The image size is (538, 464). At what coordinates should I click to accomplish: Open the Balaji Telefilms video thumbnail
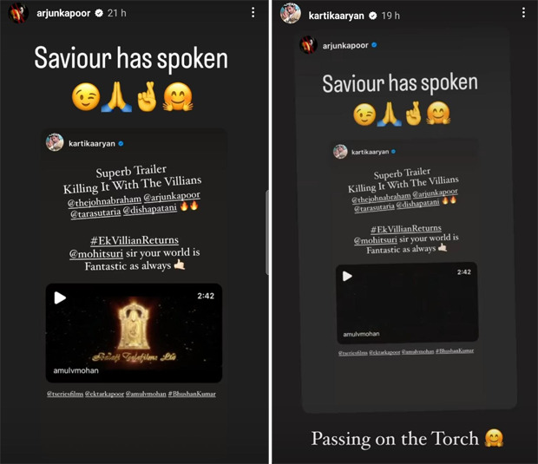[134, 333]
